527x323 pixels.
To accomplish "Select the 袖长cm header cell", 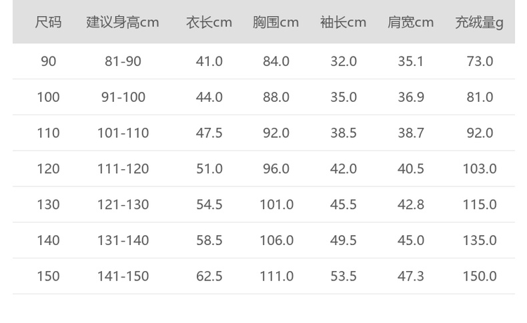I will 343,22.
